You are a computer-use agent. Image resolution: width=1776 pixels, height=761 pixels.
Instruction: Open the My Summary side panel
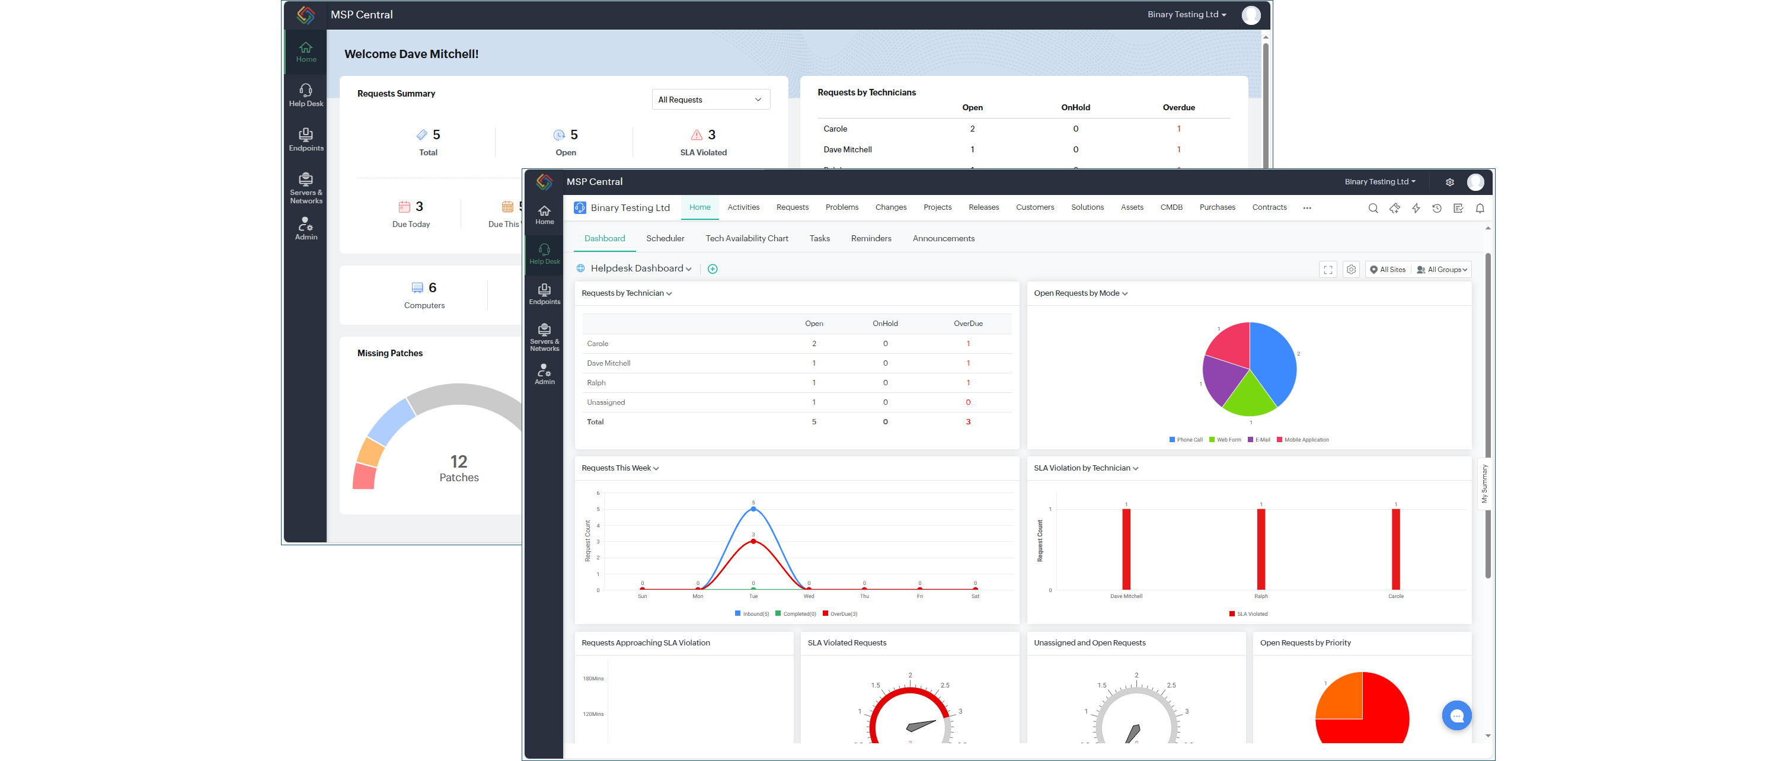pos(1484,483)
